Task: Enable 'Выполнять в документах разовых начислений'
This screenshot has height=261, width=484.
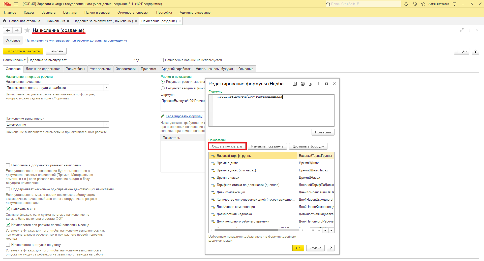Action: pyautogui.click(x=8, y=165)
